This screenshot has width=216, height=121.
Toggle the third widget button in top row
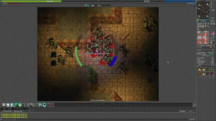tap(203, 24)
